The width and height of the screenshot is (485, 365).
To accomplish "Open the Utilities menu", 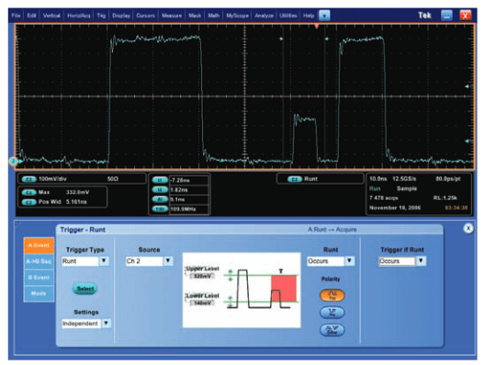I will 288,15.
